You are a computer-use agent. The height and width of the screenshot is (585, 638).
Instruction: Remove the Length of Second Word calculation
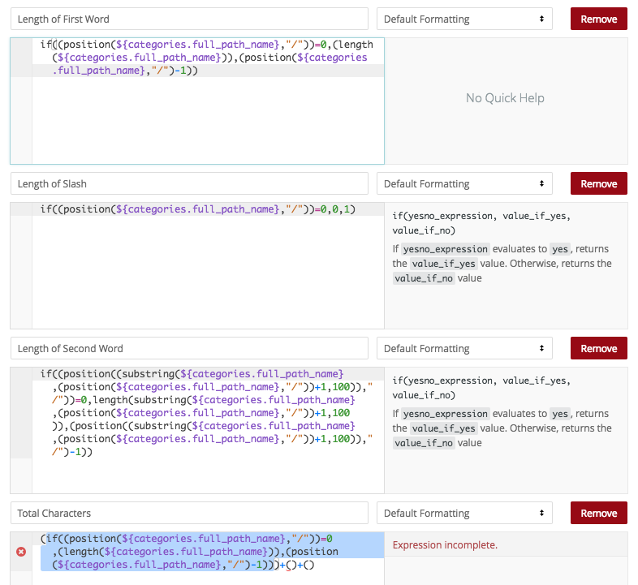point(598,348)
